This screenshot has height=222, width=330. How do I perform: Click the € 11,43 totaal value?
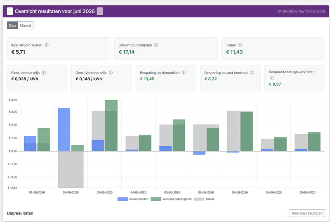pos(234,52)
